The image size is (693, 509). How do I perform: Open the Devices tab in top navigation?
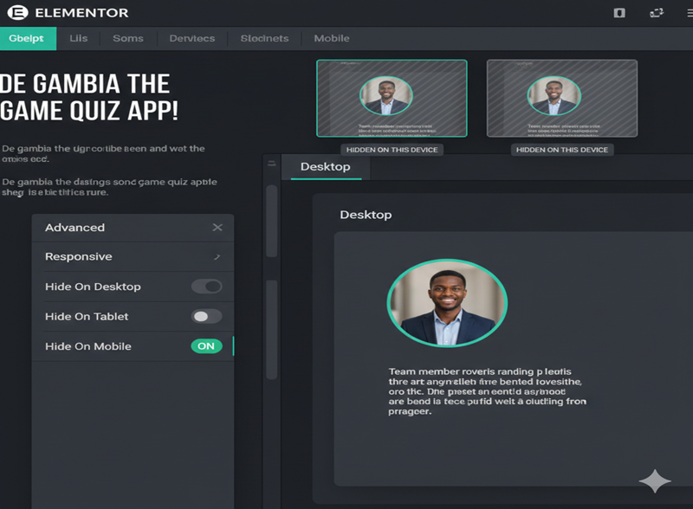coord(191,38)
